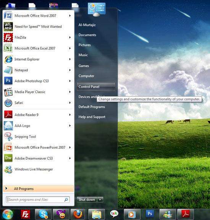Click the Windows Start orb
Viewport: 210px width, 220px height.
click(x=7, y=214)
